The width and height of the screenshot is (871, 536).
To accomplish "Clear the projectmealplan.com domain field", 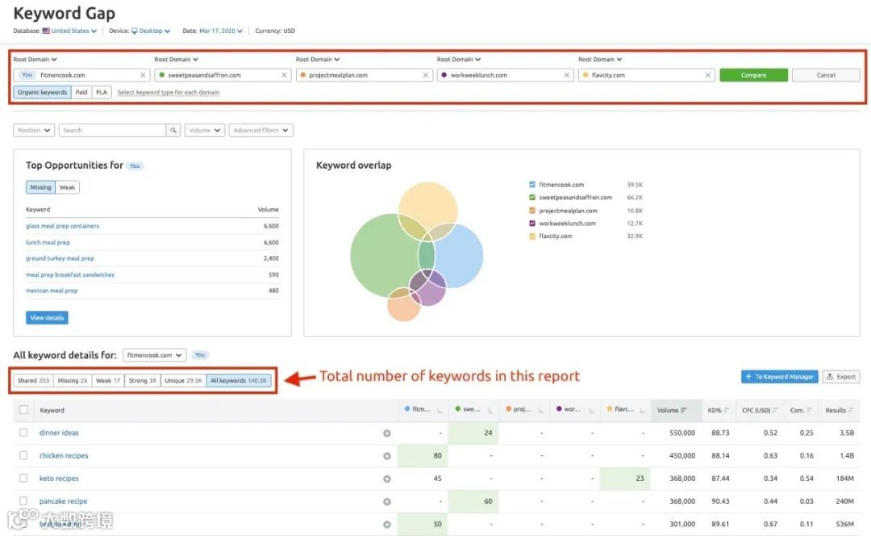I will coord(426,75).
